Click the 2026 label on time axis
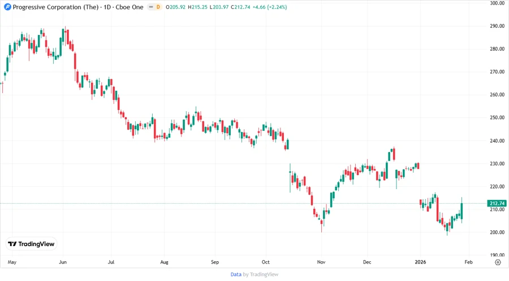Screen dimensions: 509x281 420,262
